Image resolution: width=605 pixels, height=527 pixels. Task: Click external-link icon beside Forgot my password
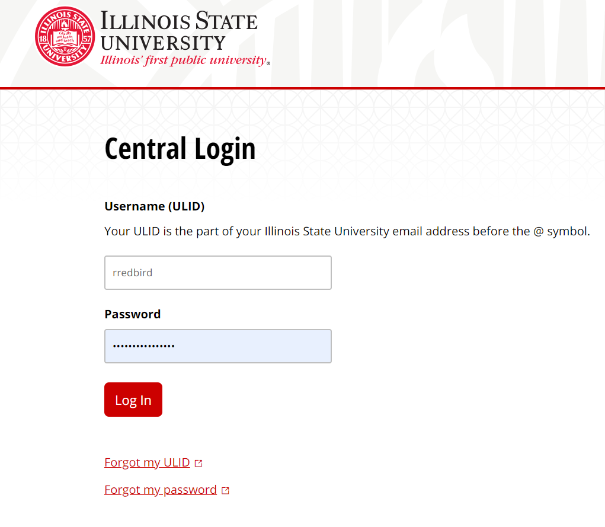coord(225,491)
